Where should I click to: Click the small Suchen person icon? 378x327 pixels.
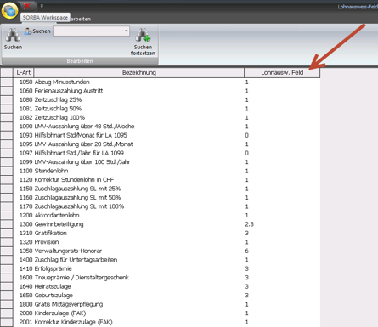[x=28, y=31]
